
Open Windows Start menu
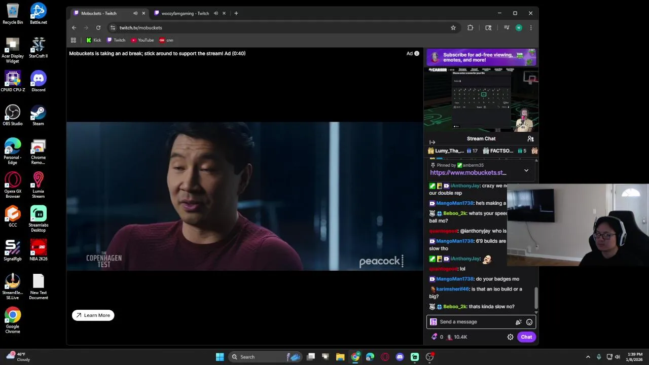click(x=220, y=357)
